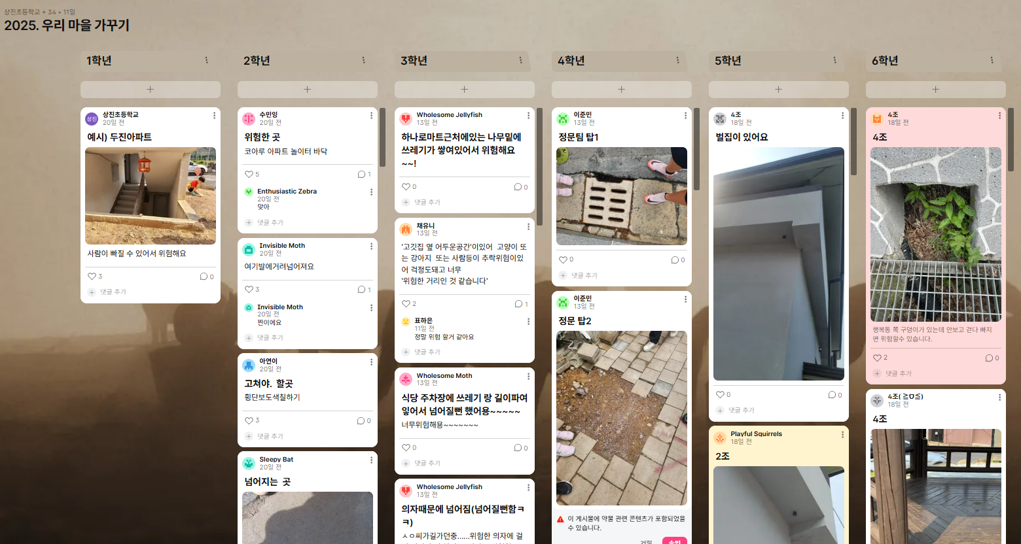Open more menu on 표하온's comment
1021x544 pixels.
[528, 322]
